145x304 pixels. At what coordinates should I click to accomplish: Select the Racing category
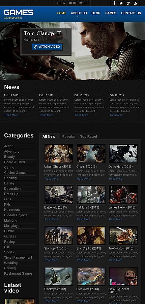point(9,242)
